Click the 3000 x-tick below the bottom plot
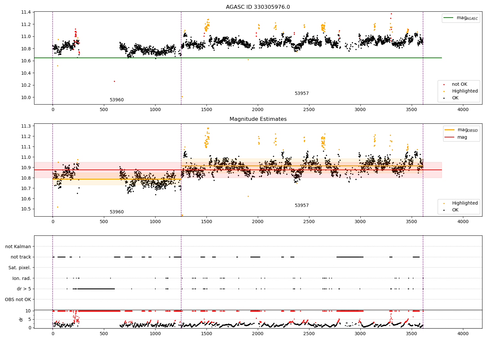Screen dimensions: 487x341 point(360,334)
